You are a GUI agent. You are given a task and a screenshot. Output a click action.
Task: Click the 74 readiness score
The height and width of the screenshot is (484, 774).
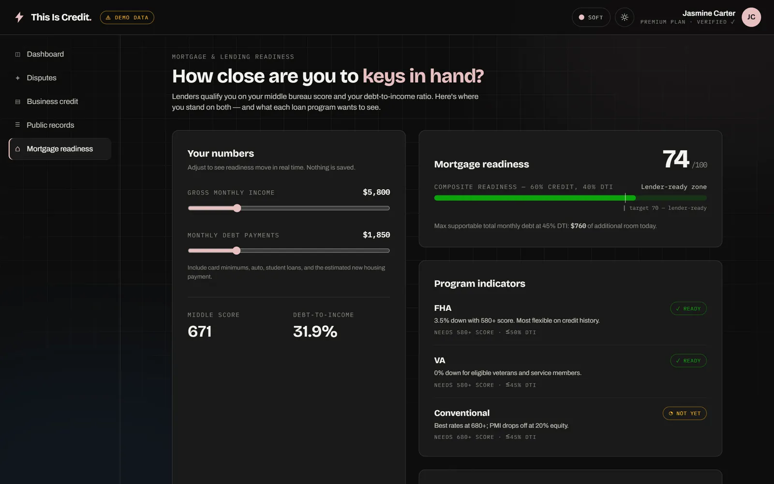tap(676, 159)
